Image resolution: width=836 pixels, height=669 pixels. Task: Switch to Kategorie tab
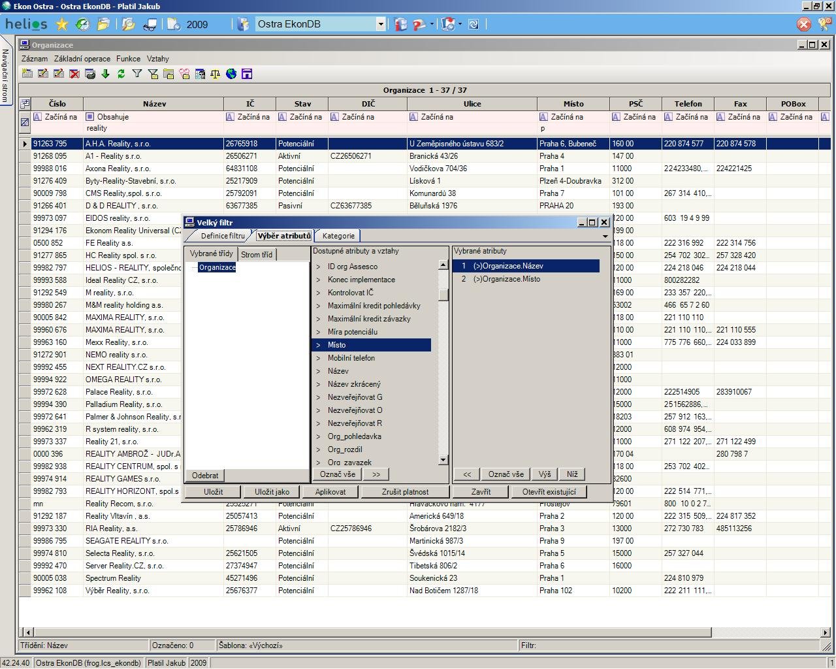(x=338, y=236)
